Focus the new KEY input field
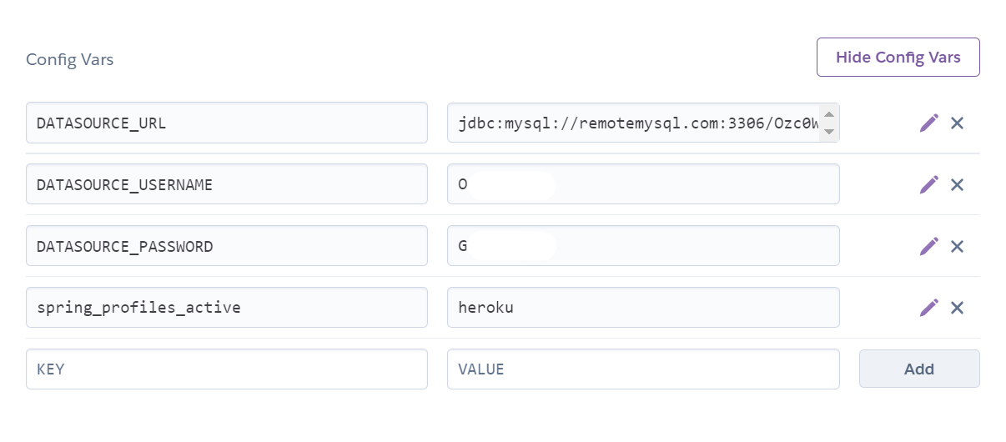The width and height of the screenshot is (1006, 442). 226,369
